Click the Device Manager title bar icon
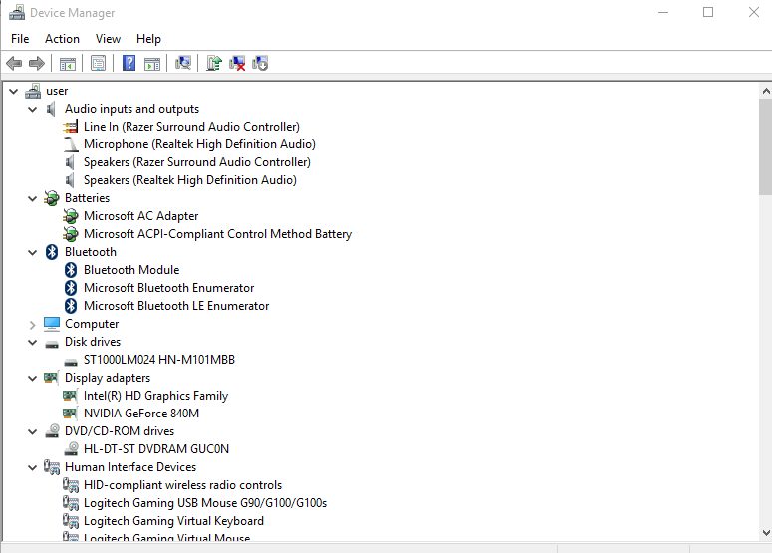Screen dimensions: 772x553 pos(17,12)
